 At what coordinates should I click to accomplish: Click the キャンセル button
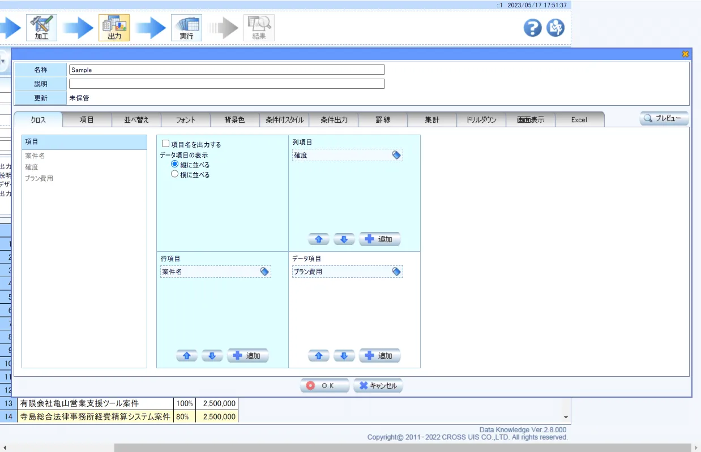click(378, 386)
